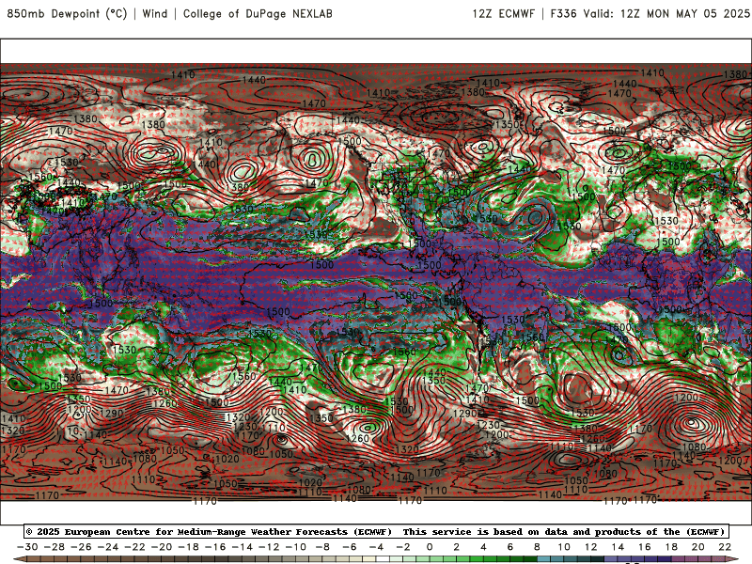Click 'Valid: 12Z MON MAY 05 2025' text
Viewport: 752px width, 564px height.
click(666, 13)
